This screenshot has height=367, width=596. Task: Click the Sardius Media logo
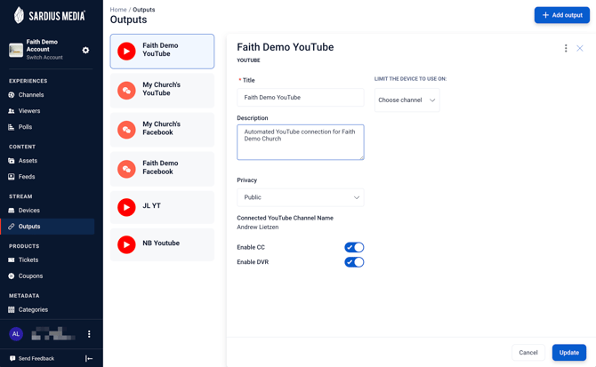pos(50,16)
